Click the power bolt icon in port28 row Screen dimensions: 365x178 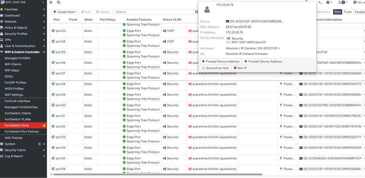(x=281, y=84)
